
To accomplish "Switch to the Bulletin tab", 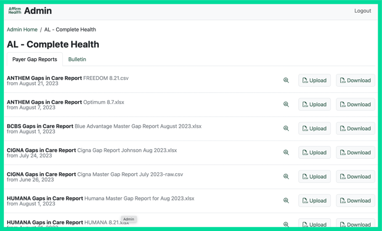I will pos(77,59).
